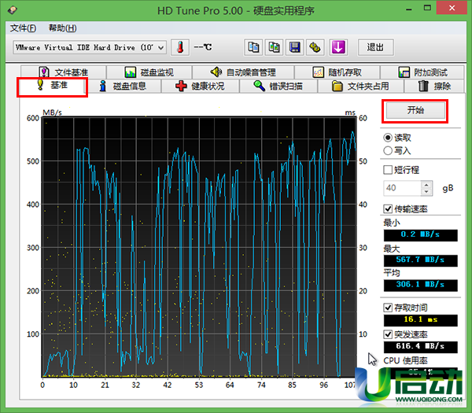Image resolution: width=472 pixels, height=413 pixels.
Task: Click the --°C temperature readout
Action: pyautogui.click(x=203, y=47)
